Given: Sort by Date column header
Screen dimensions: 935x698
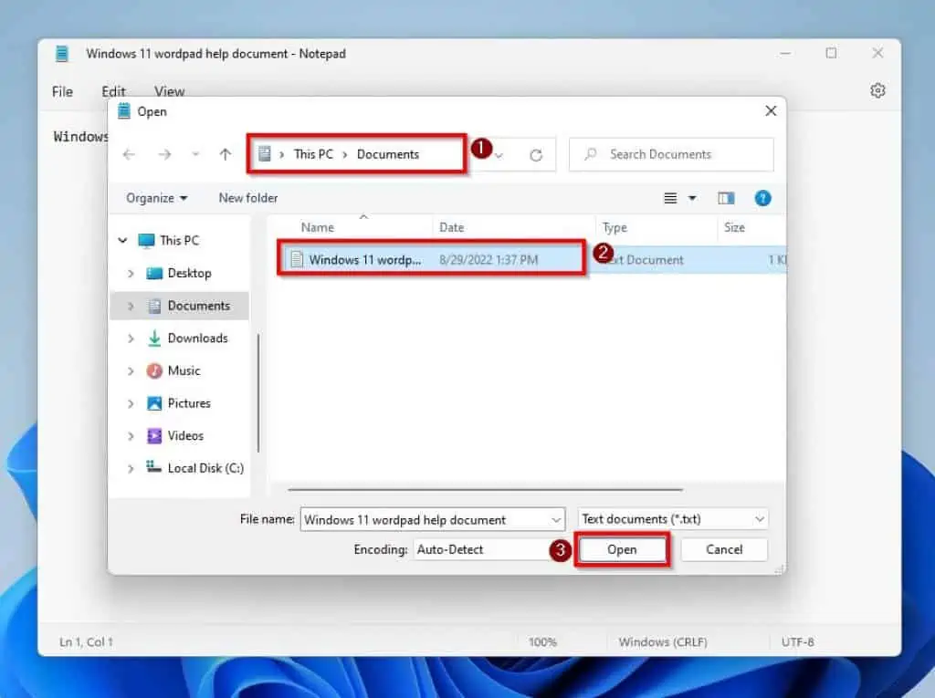Looking at the screenshot, I should pyautogui.click(x=451, y=227).
